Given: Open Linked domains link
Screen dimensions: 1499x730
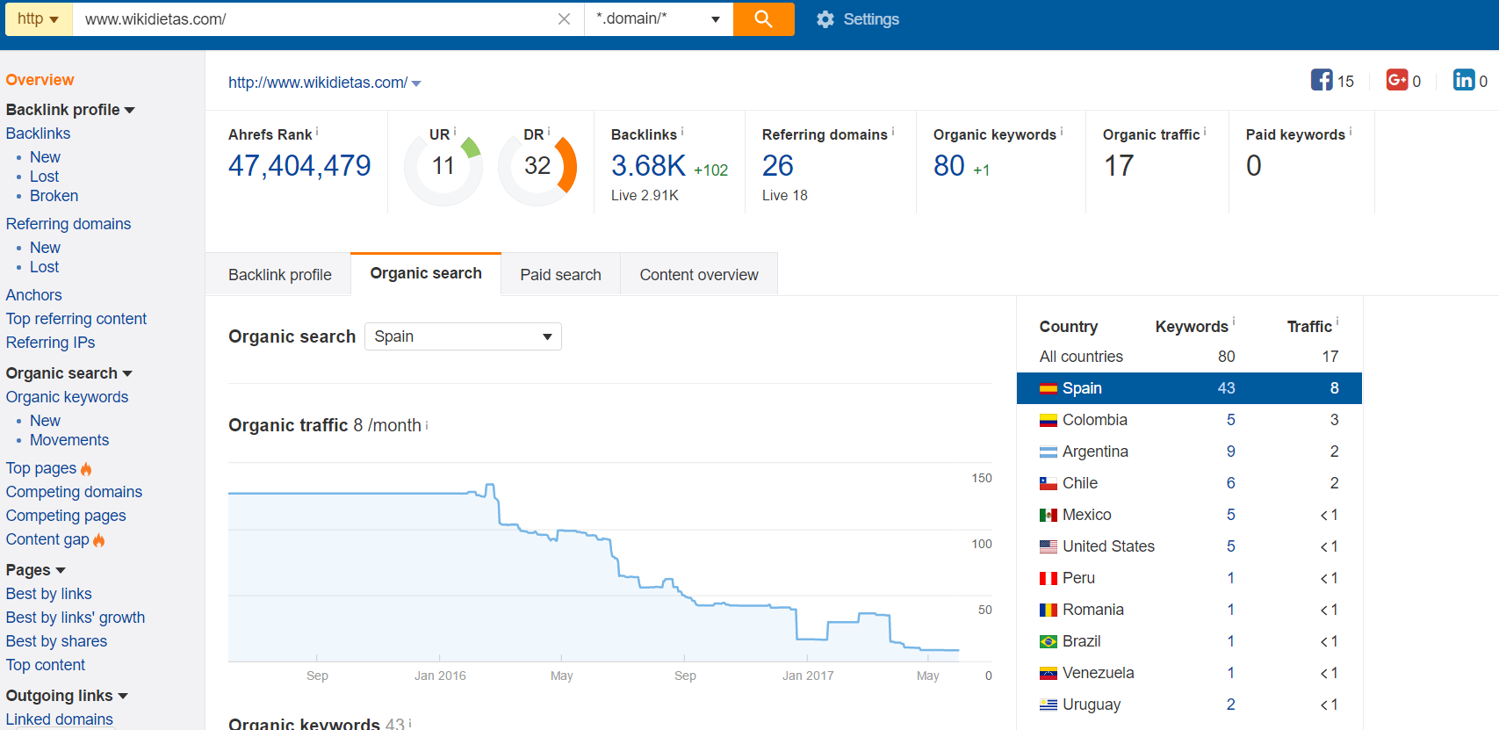Looking at the screenshot, I should pyautogui.click(x=60, y=719).
